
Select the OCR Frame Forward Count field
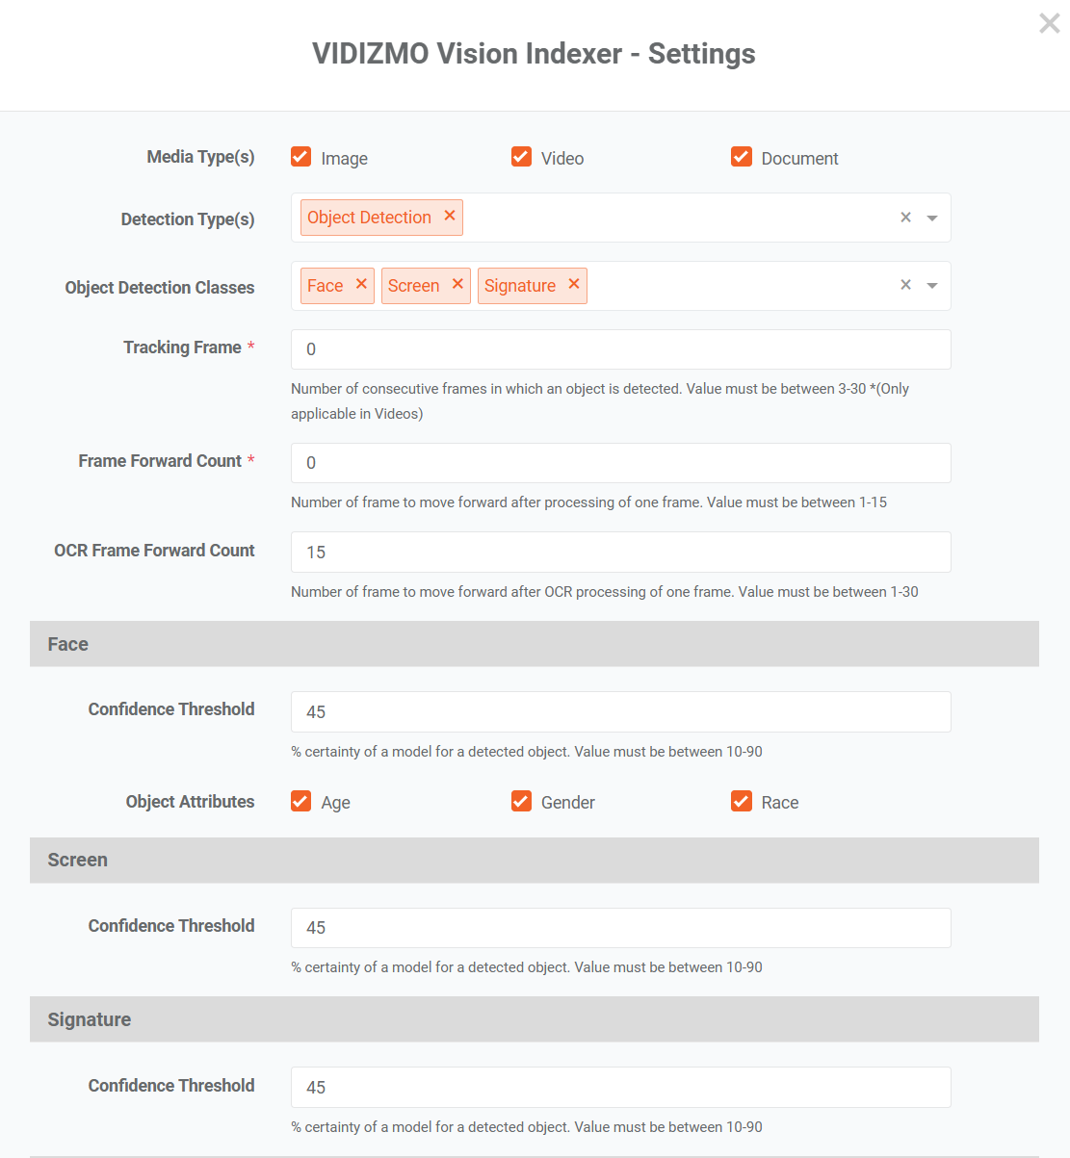point(620,553)
